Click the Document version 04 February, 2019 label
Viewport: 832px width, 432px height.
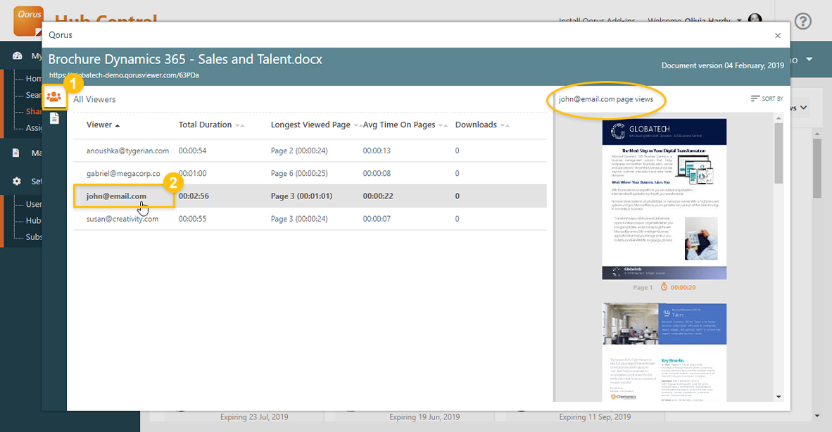click(x=723, y=65)
